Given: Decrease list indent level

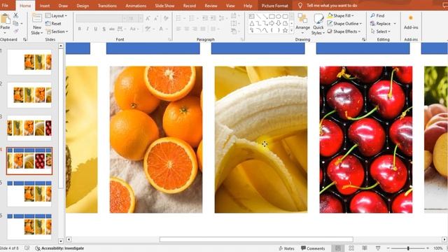Looking at the screenshot, I should (205, 18).
